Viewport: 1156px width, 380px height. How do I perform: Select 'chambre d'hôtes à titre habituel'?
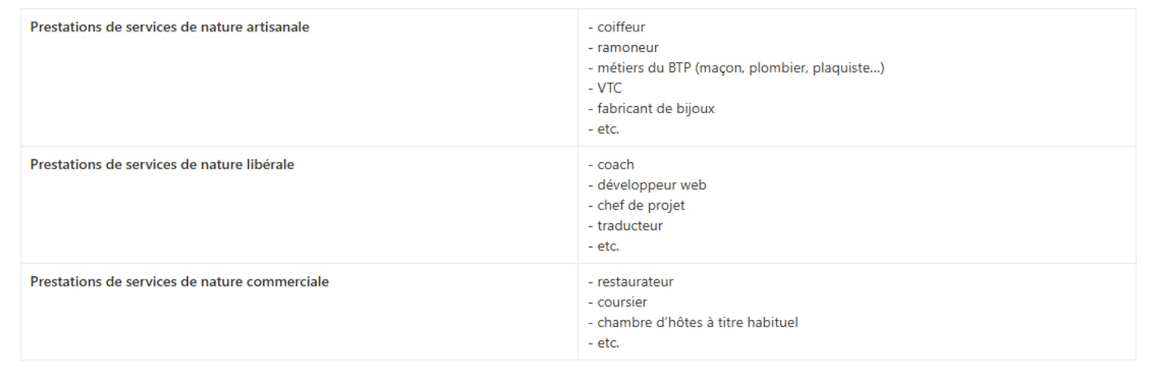[x=697, y=323]
